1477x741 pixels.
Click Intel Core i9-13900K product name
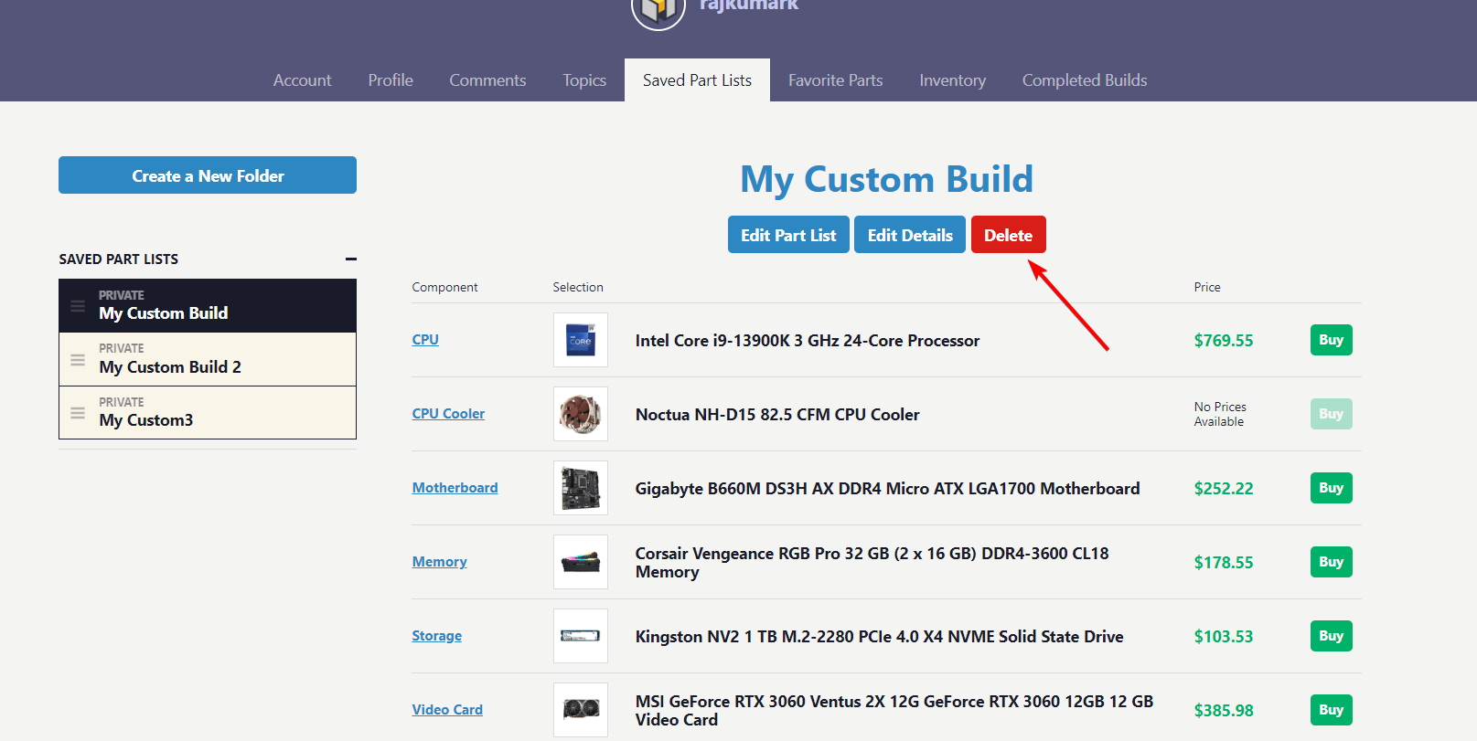(807, 341)
